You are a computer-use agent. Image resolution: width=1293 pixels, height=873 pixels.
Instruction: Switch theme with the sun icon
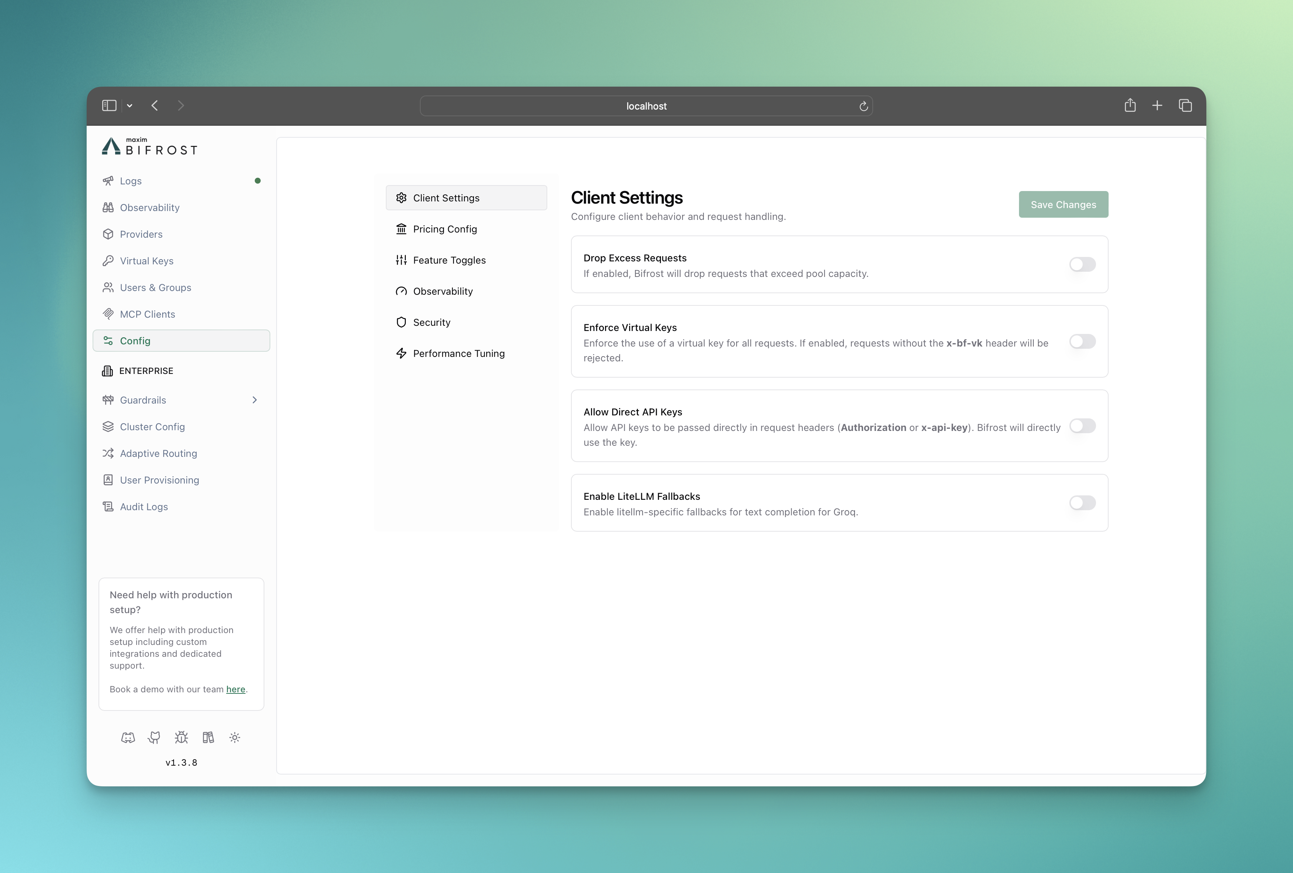tap(235, 737)
